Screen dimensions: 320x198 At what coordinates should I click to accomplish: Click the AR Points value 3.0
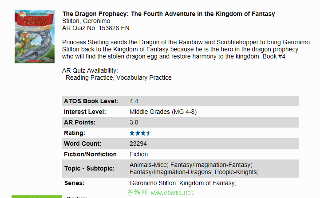click(x=134, y=122)
